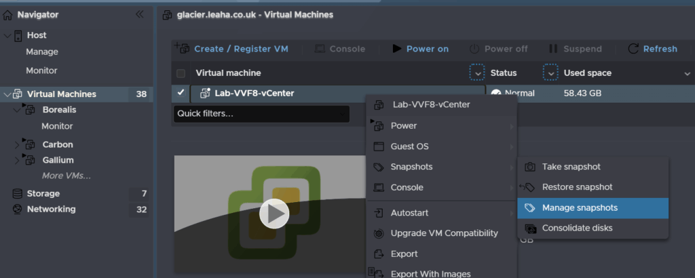
Task: Open the Console submenu in the context menu
Action: 441,188
